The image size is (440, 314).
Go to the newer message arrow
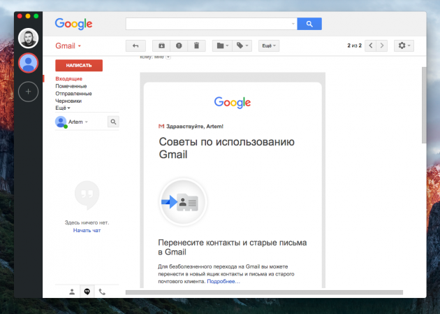pos(370,45)
